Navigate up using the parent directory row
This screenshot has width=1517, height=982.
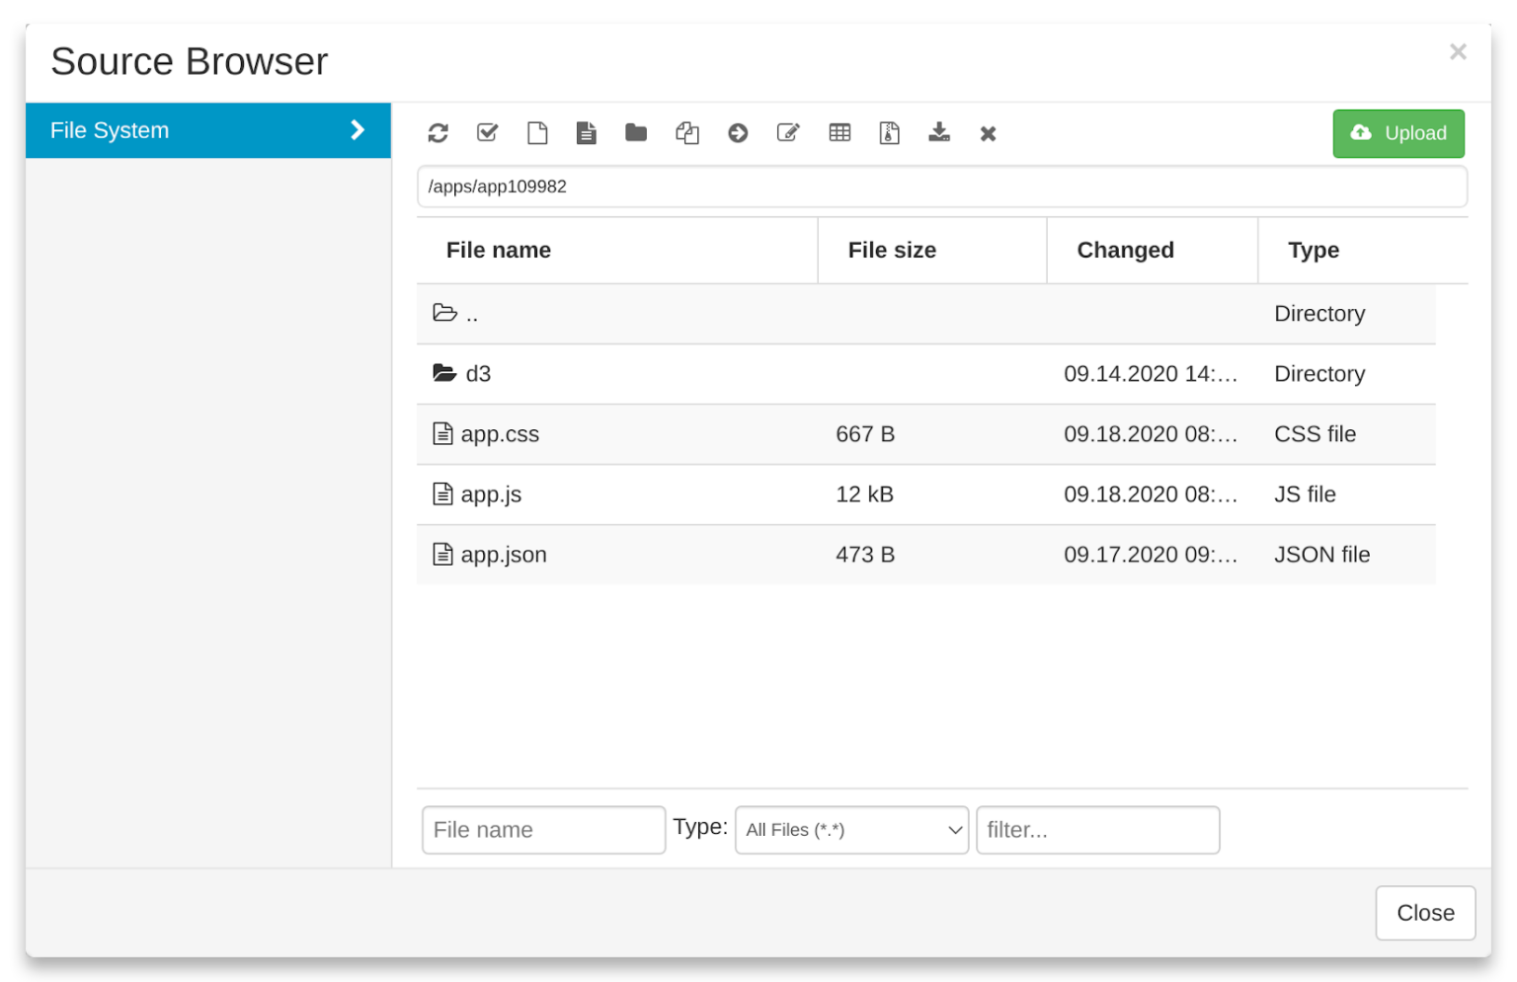471,313
